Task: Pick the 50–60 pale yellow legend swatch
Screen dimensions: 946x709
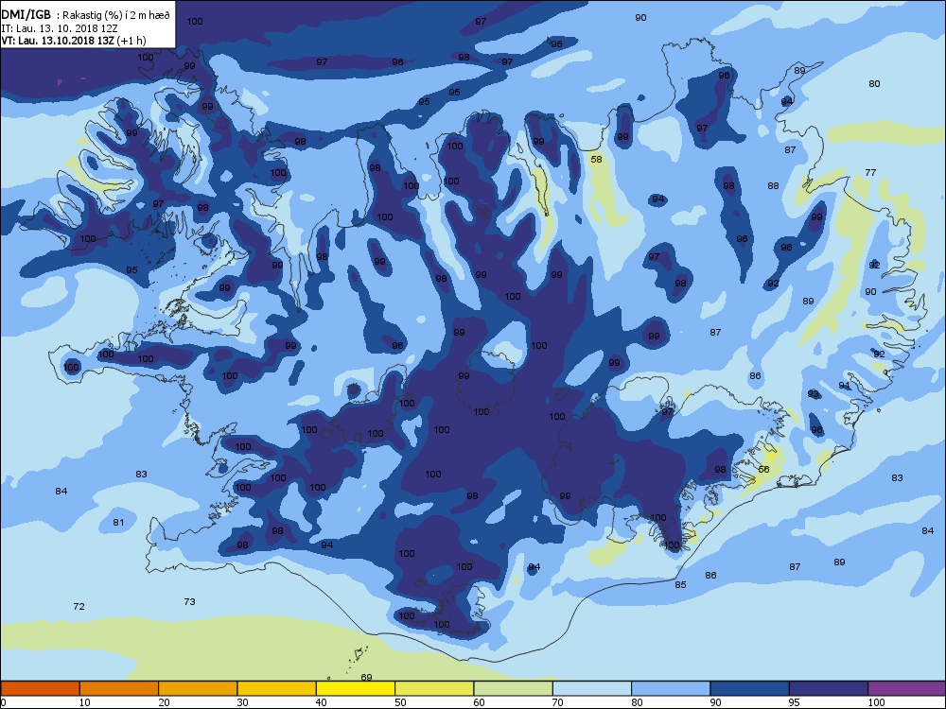Action: point(434,688)
